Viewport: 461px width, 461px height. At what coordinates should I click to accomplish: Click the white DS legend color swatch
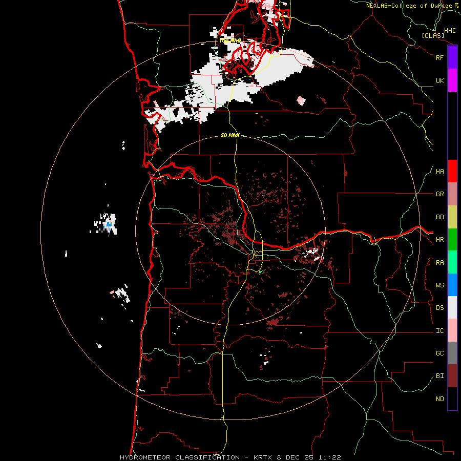click(452, 307)
